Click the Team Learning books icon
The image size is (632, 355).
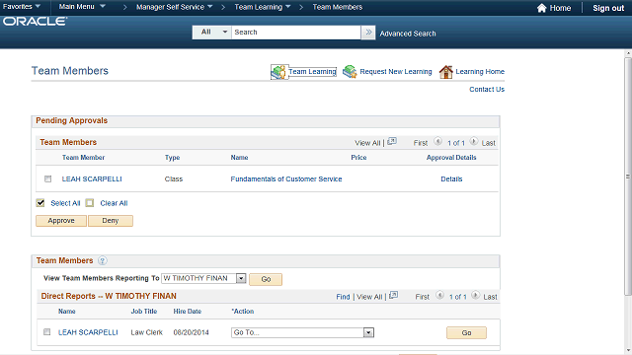click(x=278, y=72)
